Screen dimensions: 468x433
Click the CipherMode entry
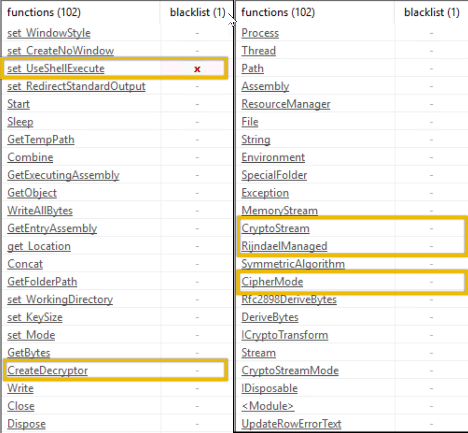click(x=272, y=282)
